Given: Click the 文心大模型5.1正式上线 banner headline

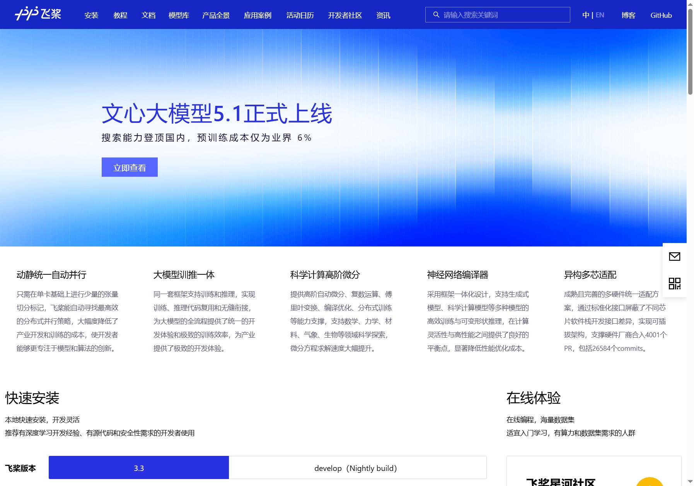Looking at the screenshot, I should click(217, 114).
